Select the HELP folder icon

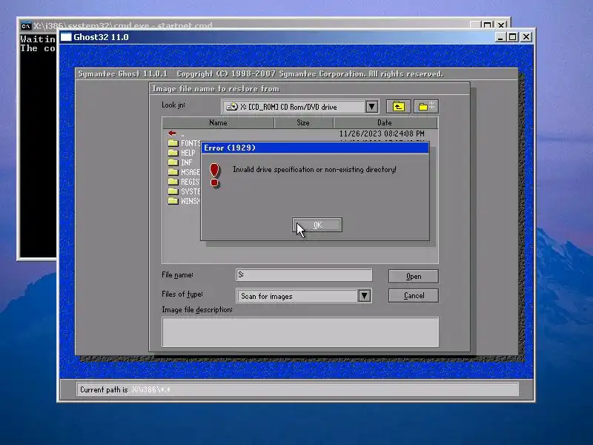pos(173,153)
